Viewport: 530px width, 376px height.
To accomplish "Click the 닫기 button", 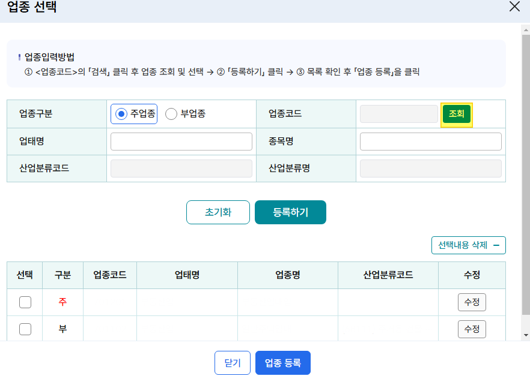I will pyautogui.click(x=233, y=363).
